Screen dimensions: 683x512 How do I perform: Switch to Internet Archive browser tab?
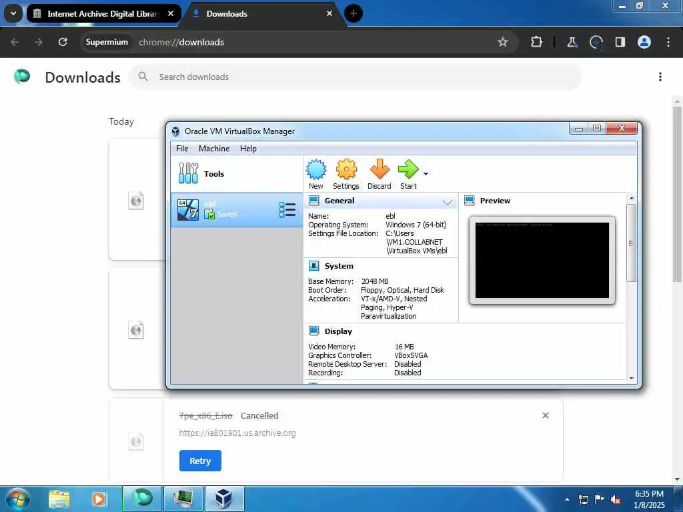tap(103, 14)
